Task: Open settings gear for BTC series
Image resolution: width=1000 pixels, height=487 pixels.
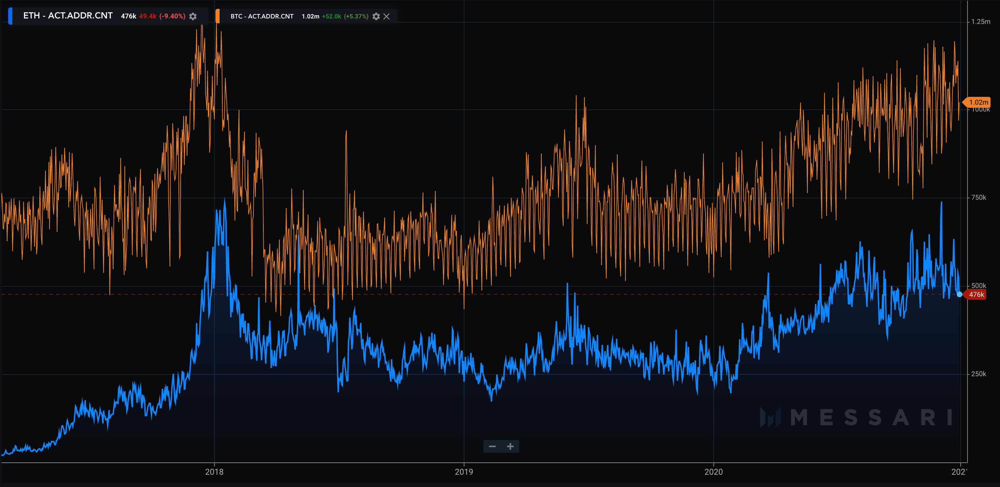Action: coord(376,16)
